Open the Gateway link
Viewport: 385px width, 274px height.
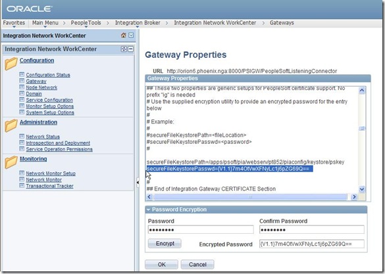click(x=36, y=81)
